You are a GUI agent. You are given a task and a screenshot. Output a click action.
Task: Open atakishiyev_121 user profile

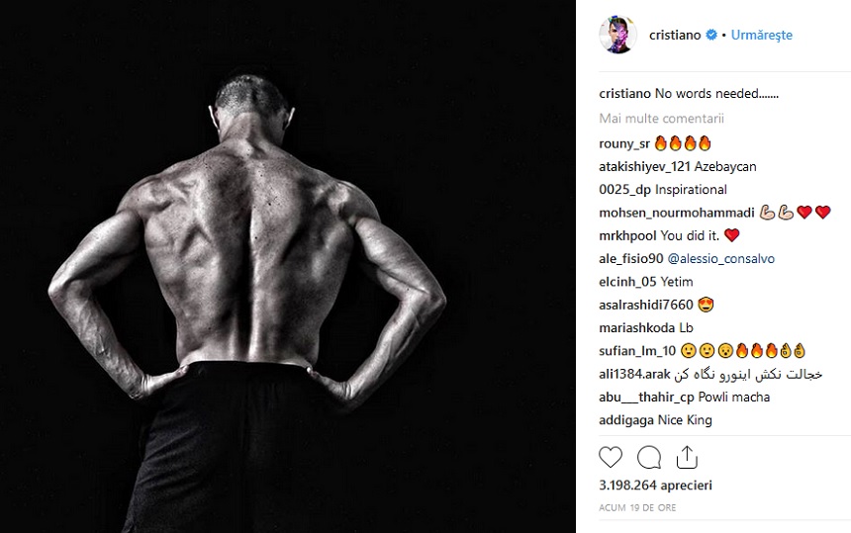pyautogui.click(x=645, y=166)
